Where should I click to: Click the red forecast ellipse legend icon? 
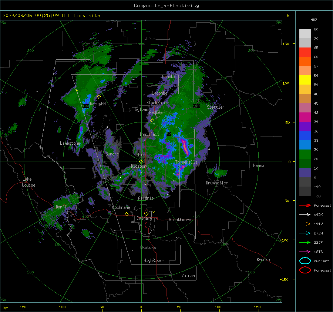pyautogui.click(x=305, y=270)
